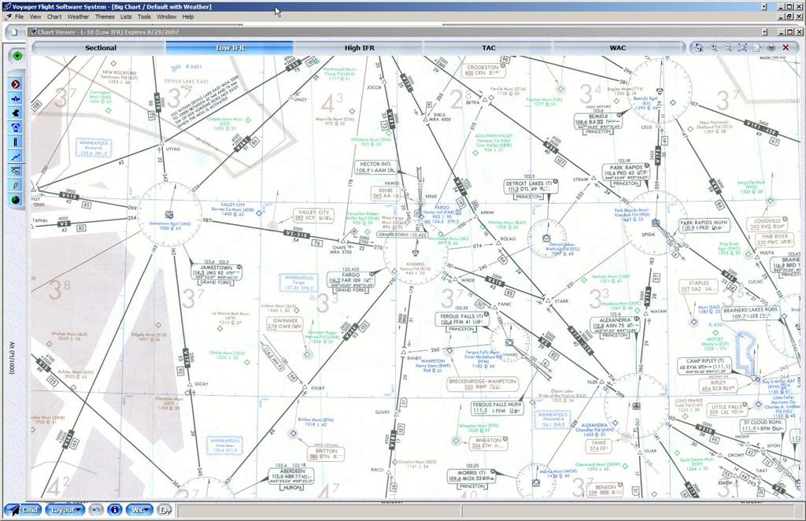
Task: Click the Chart Viewer window title icon
Action: click(x=33, y=31)
